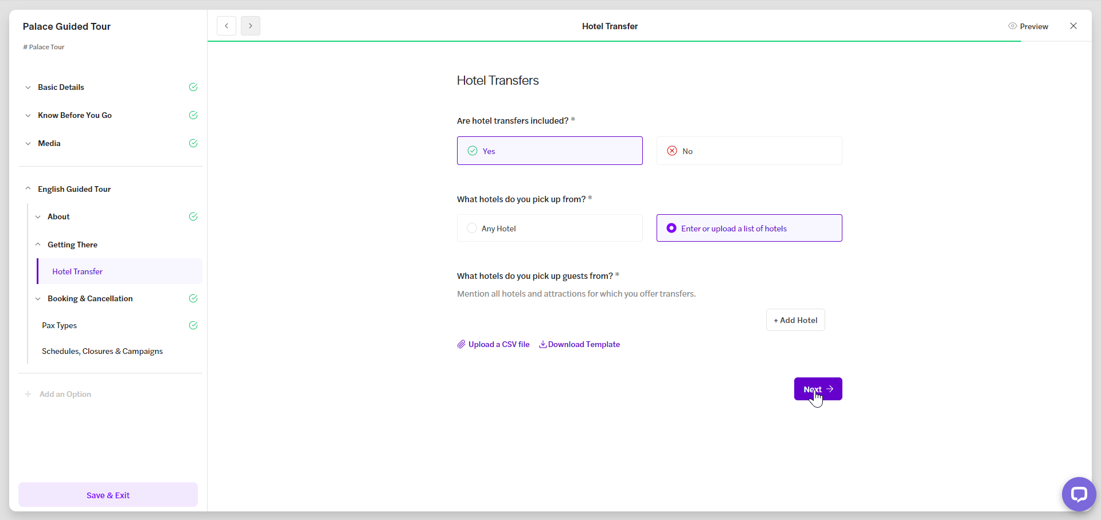
Task: Click the # Palace Tour tag text
Action: click(44, 47)
